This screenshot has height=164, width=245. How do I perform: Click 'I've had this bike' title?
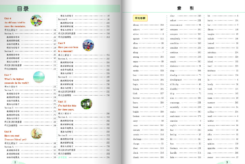(x=67, y=106)
